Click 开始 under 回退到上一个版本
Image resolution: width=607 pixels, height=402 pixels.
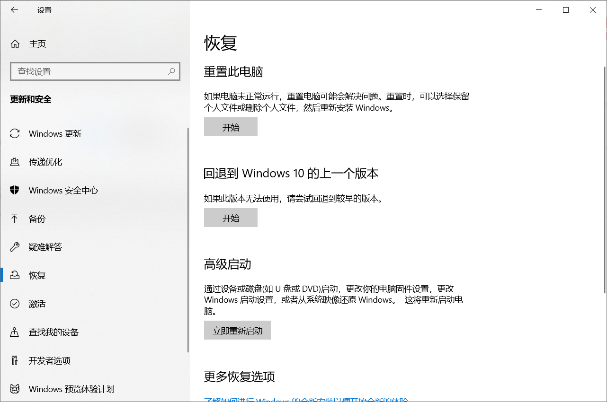click(x=231, y=218)
